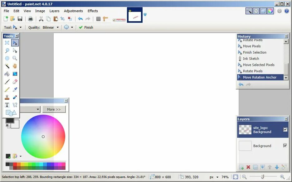Select the Magic Wand tool
The image size is (292, 182).
(7, 66)
